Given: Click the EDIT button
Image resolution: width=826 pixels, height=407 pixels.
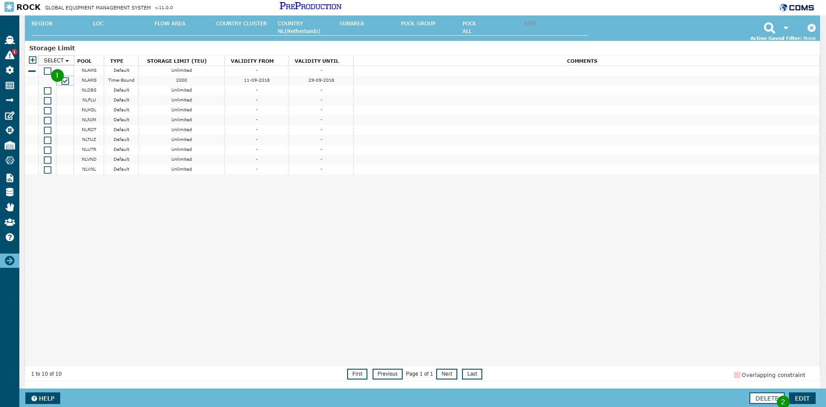Looking at the screenshot, I should point(802,398).
